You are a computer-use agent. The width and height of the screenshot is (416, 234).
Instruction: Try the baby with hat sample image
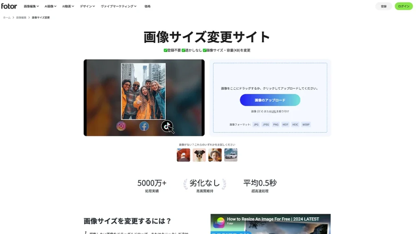coord(215,155)
